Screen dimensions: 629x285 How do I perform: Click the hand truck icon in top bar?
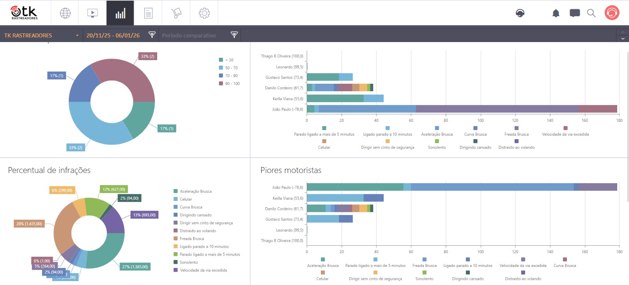coord(176,13)
